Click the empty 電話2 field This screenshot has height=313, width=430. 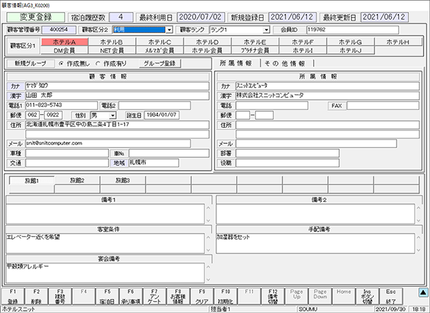point(155,105)
